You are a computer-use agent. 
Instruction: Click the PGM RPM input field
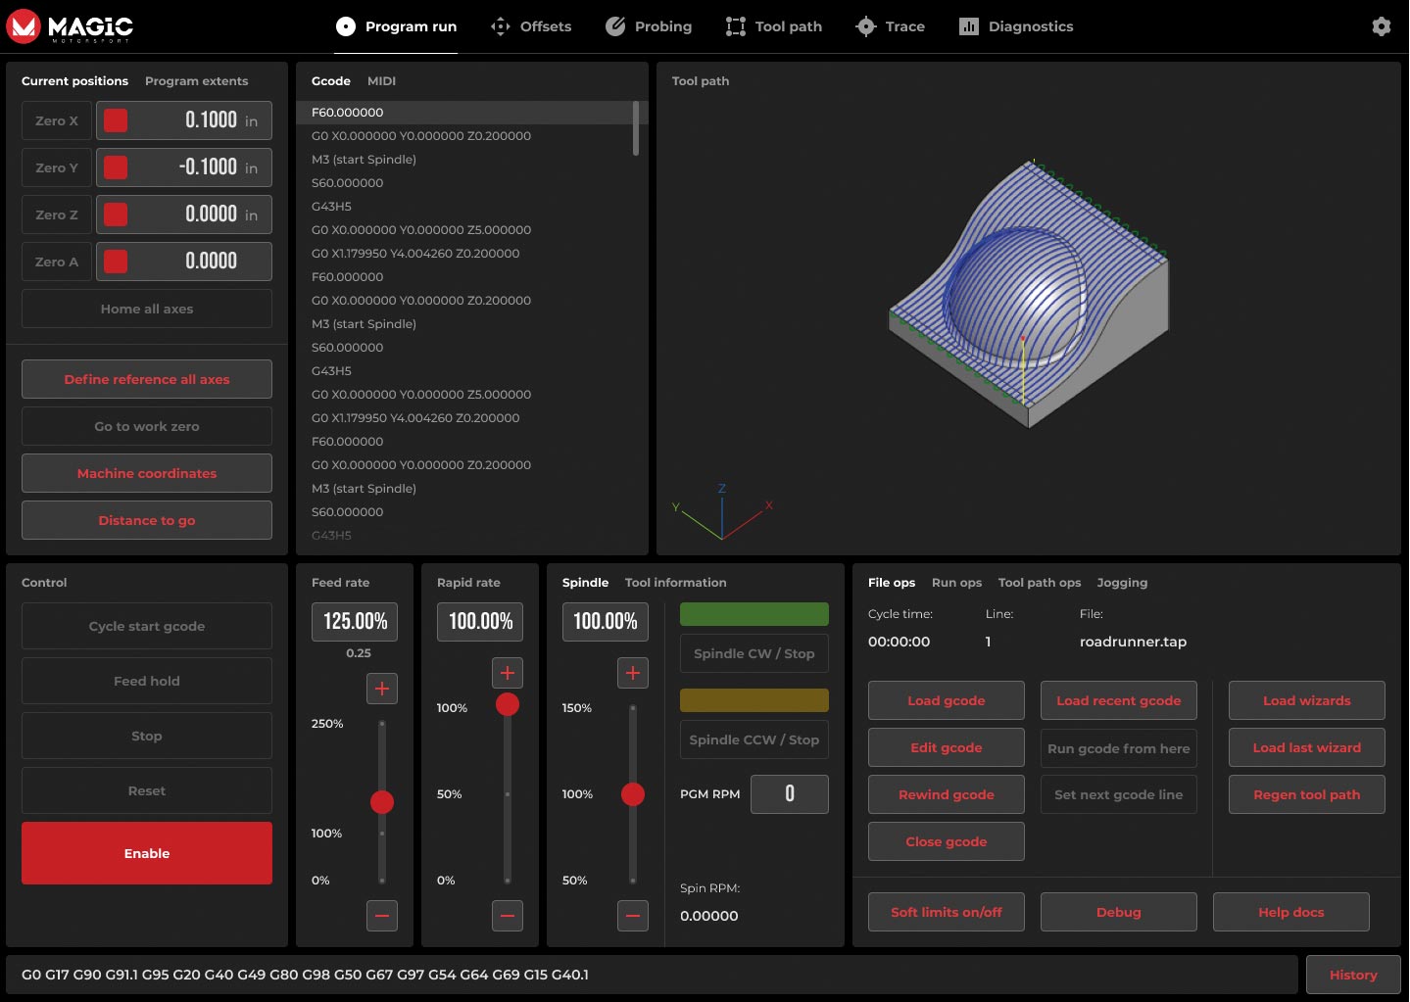[x=789, y=794]
